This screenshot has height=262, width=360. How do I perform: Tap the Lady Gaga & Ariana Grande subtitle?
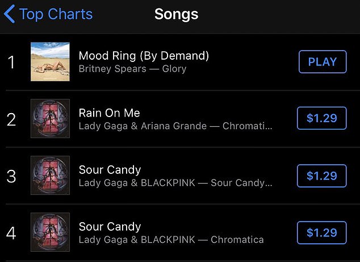pyautogui.click(x=175, y=126)
